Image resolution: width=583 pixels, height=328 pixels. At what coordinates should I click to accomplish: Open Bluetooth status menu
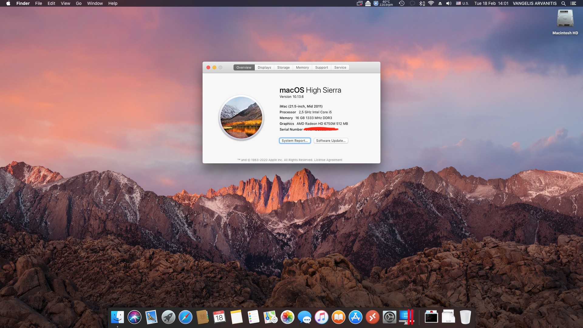pyautogui.click(x=422, y=3)
